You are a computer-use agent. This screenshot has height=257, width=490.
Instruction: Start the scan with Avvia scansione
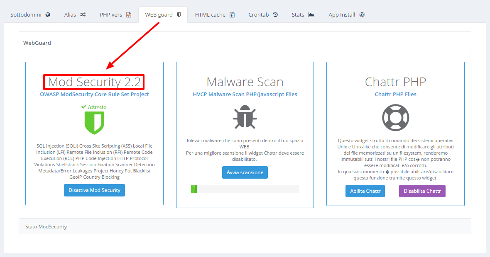point(245,172)
